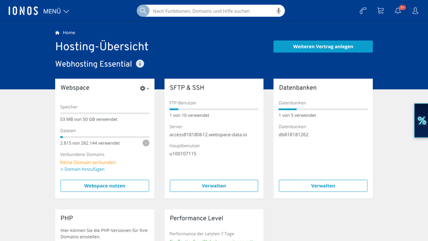The height and width of the screenshot is (241, 428).
Task: Click Verwalten in SFTP & SSH card
Action: pyautogui.click(x=214, y=186)
